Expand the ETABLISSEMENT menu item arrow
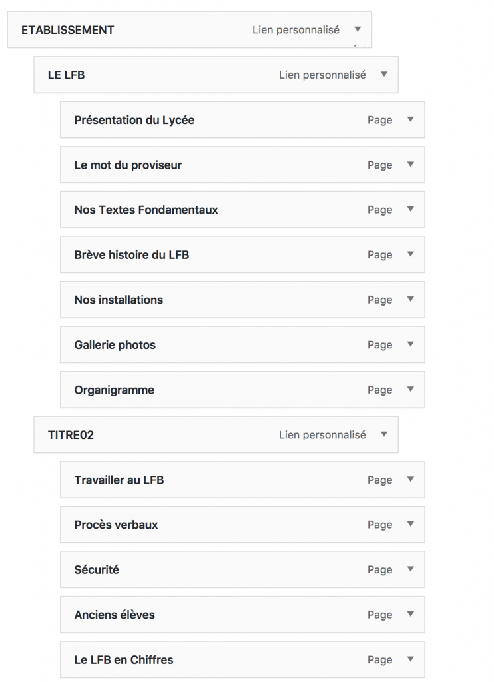The width and height of the screenshot is (494, 682). coord(358,29)
